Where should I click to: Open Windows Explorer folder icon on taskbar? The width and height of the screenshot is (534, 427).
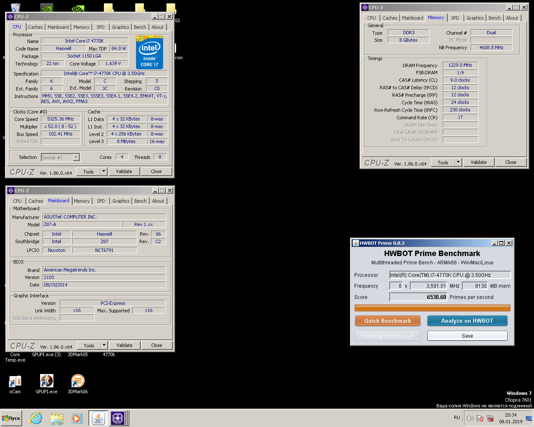coord(56,418)
